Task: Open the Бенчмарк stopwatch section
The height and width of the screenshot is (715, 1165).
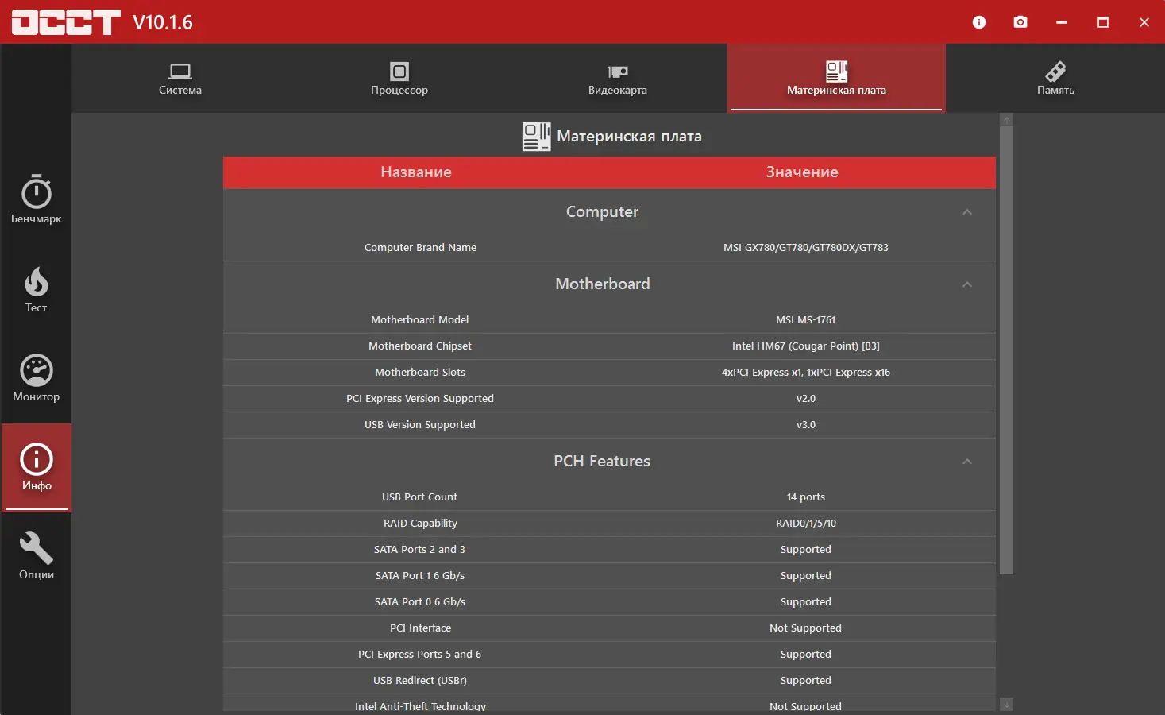Action: (x=36, y=199)
